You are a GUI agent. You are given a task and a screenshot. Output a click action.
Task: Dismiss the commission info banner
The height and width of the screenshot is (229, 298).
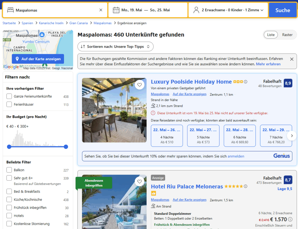[x=292, y=59]
